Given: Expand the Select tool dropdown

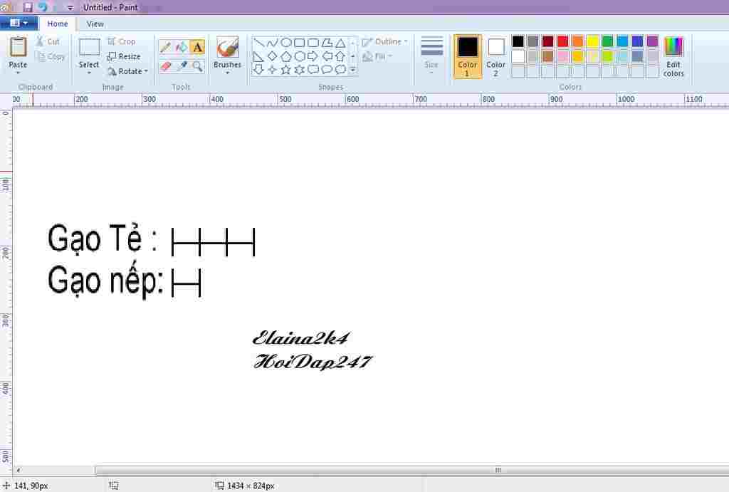Looking at the screenshot, I should click(x=89, y=65).
